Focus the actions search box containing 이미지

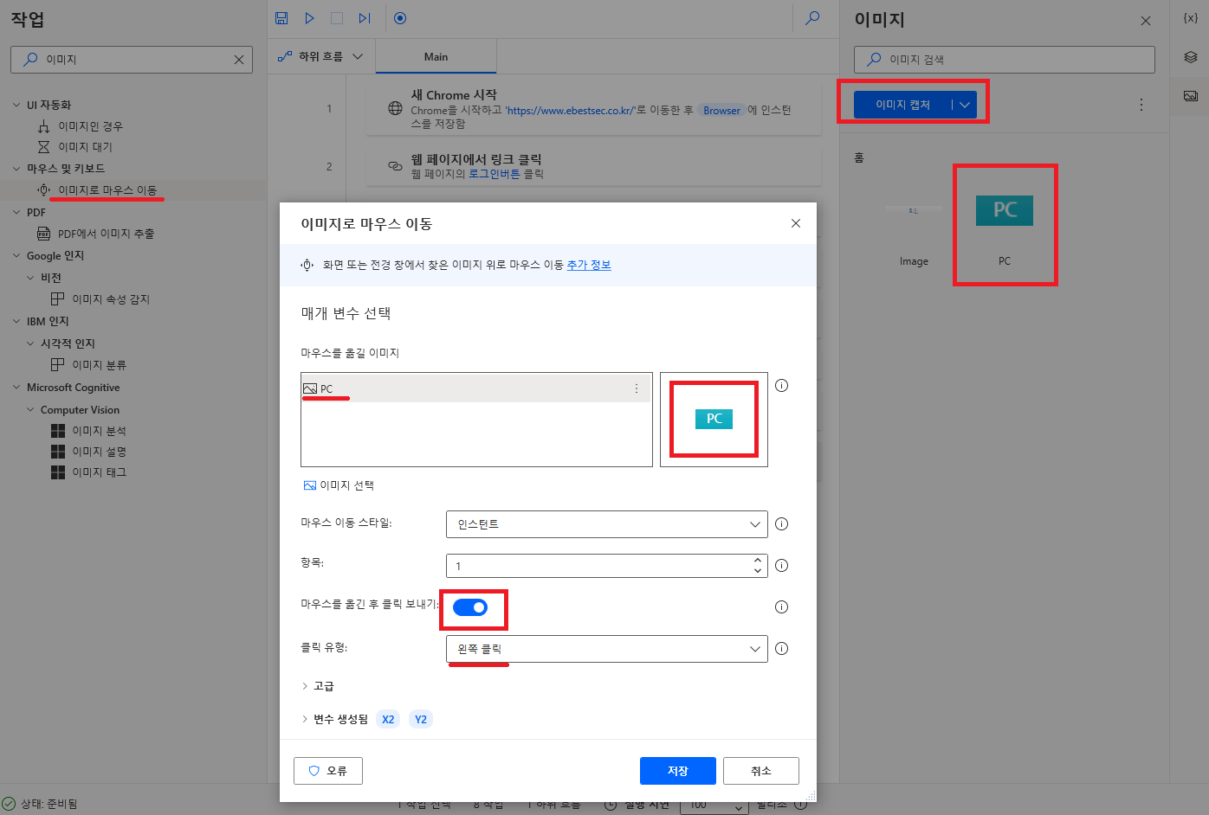pos(132,60)
